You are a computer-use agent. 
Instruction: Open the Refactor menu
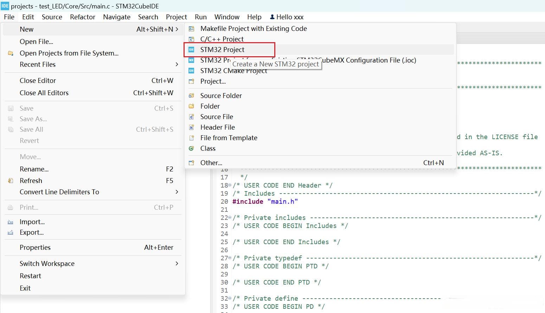coord(83,17)
